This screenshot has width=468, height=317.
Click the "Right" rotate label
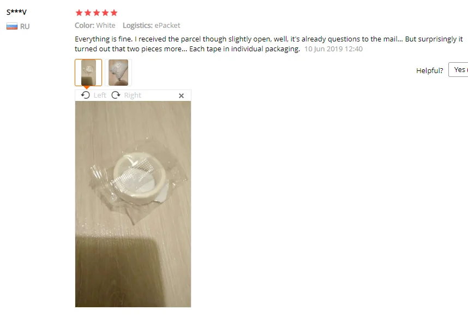point(133,95)
